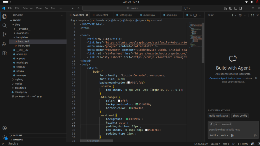Open the Run and Debug view
The width and height of the screenshot is (260, 146).
4,44
